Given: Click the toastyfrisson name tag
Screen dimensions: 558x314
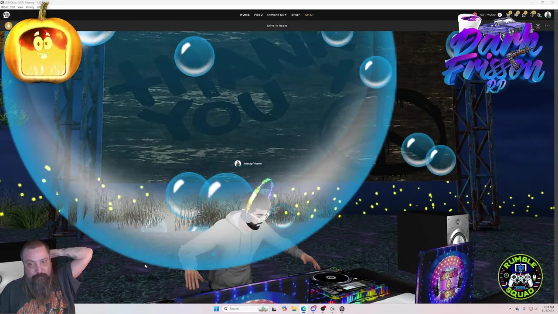Looking at the screenshot, I should [x=253, y=164].
